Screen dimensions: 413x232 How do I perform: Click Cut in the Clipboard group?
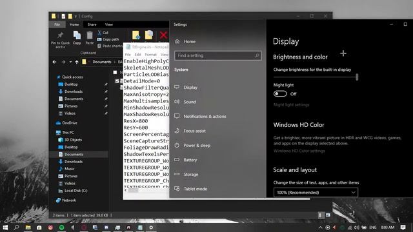[x=103, y=33]
